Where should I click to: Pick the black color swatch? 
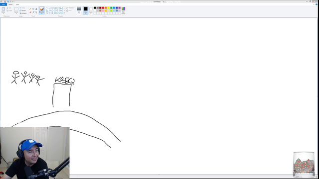[95, 8]
